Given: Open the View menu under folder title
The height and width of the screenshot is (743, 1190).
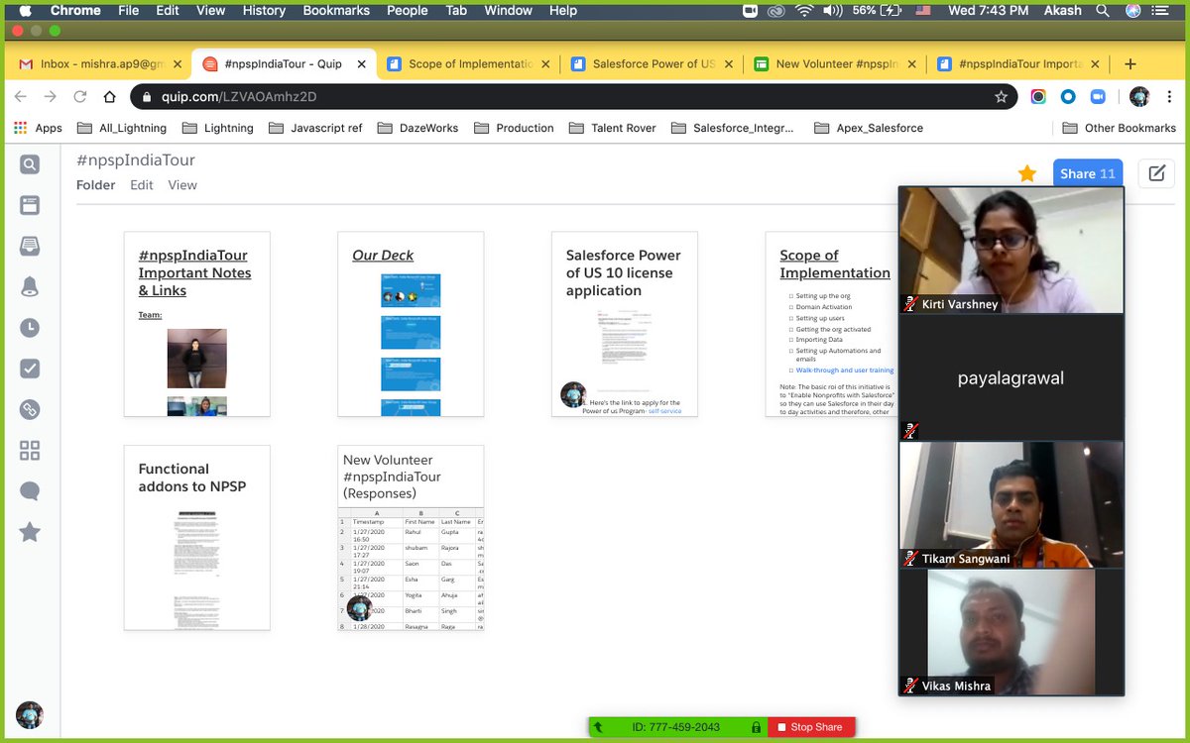Looking at the screenshot, I should pos(182,185).
